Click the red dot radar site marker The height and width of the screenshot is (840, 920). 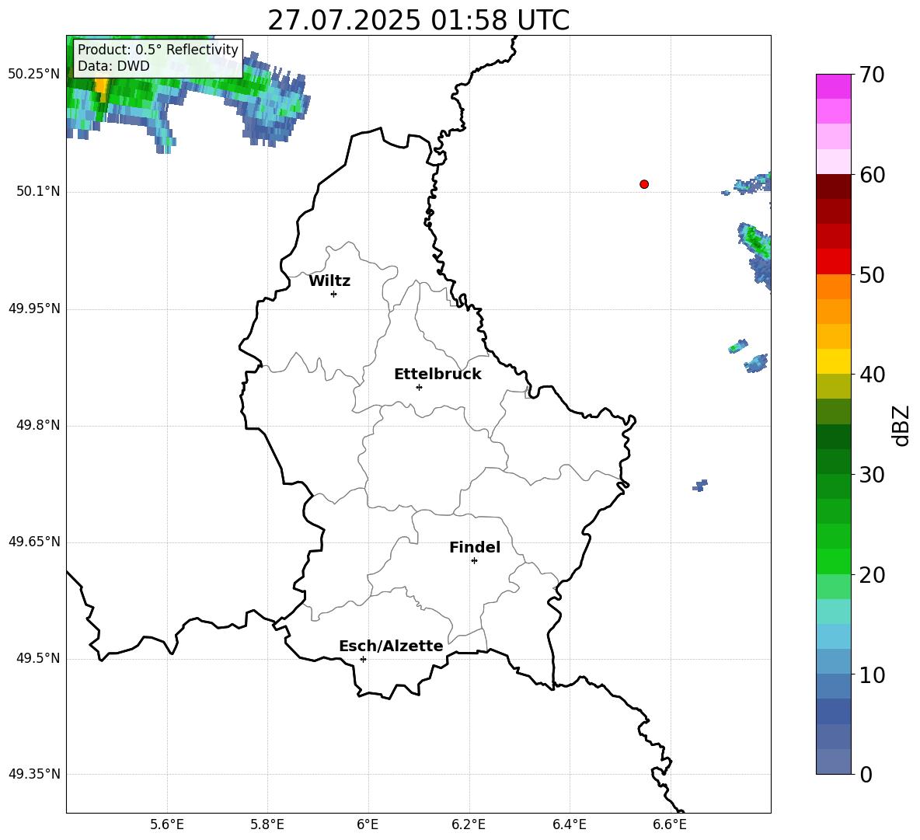(643, 184)
